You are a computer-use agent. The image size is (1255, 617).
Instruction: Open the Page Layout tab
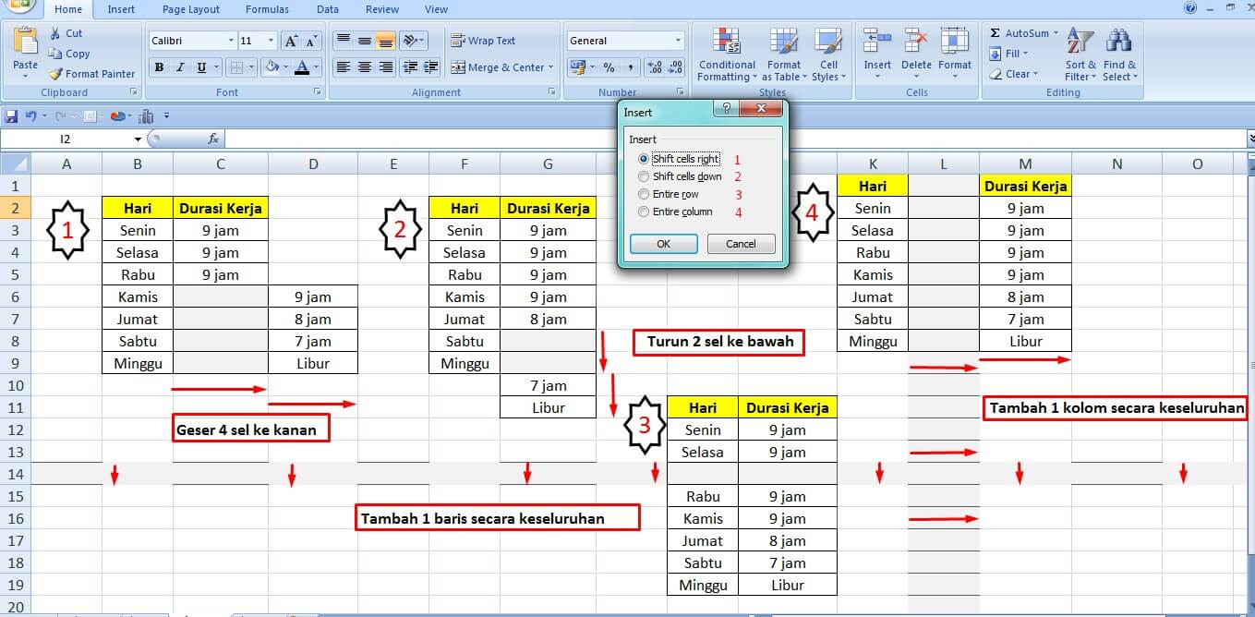point(190,9)
